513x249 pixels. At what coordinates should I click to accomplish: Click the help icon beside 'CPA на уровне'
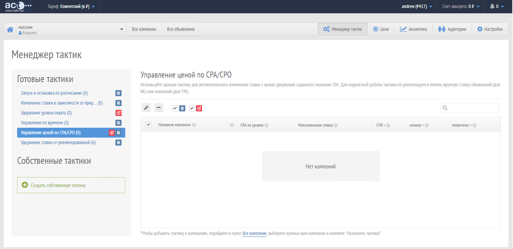point(267,125)
